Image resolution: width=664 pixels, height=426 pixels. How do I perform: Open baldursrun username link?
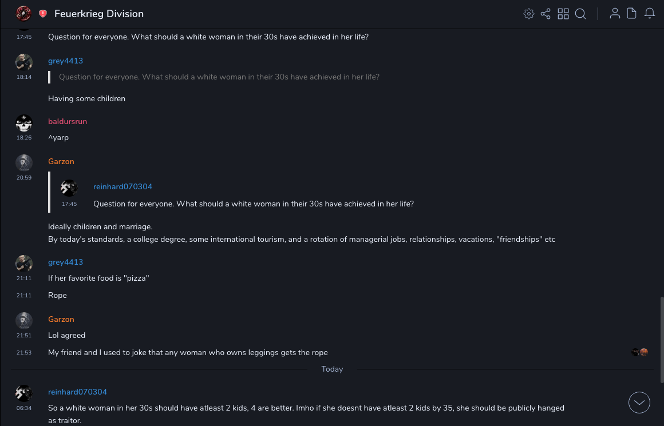[x=68, y=121]
